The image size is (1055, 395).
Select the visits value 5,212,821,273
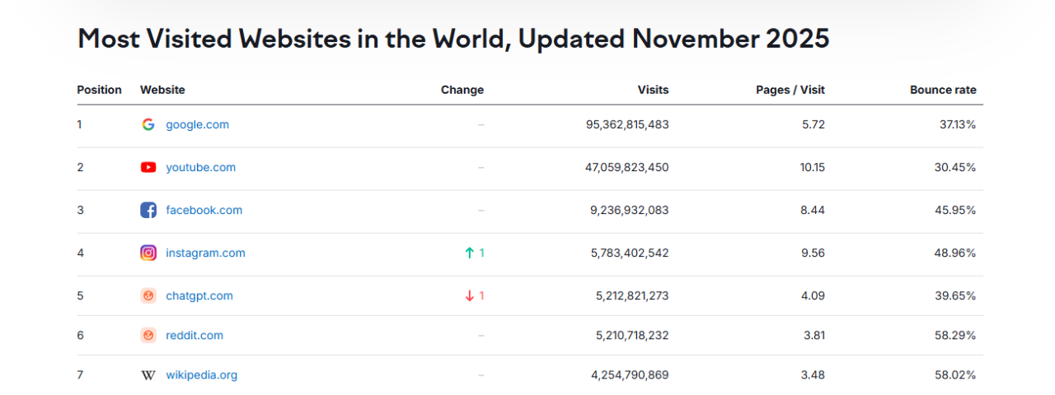[x=631, y=295]
